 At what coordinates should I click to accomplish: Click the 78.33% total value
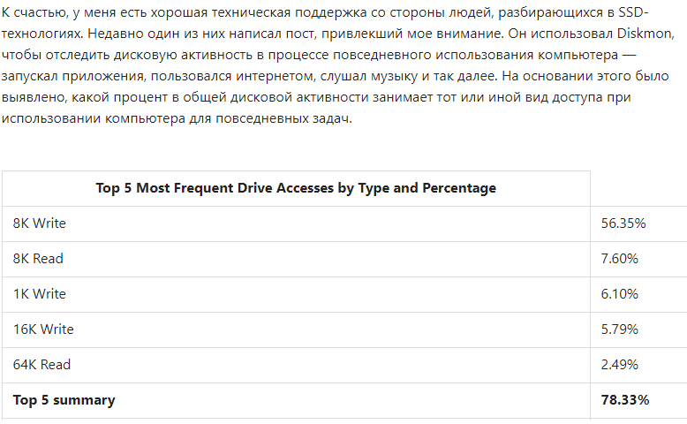[x=625, y=400]
